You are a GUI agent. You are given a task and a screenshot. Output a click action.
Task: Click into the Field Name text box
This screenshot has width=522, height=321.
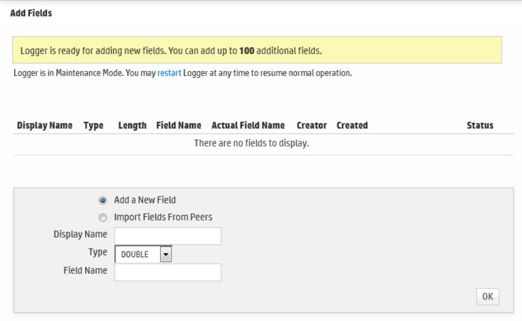[167, 272]
